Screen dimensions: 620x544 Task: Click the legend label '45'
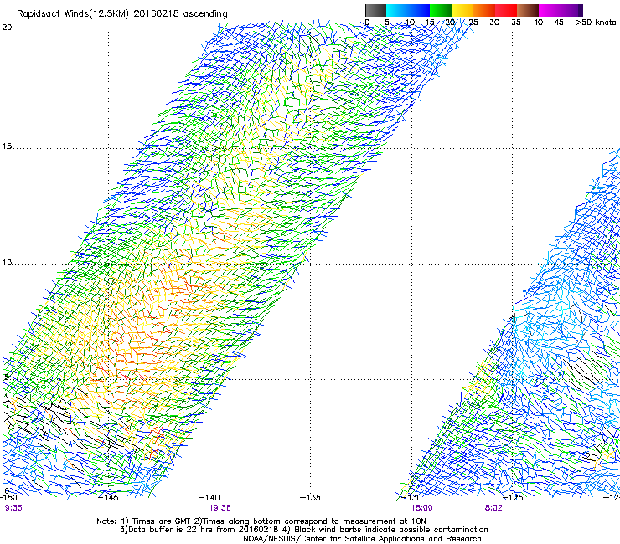pyautogui.click(x=559, y=23)
